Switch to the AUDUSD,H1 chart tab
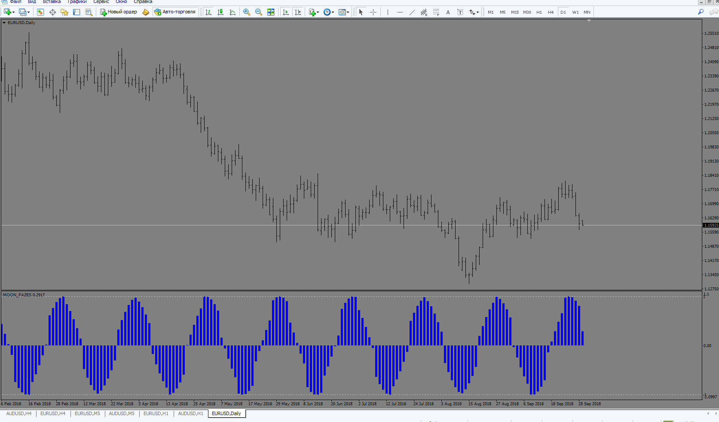This screenshot has height=422, width=719. pyautogui.click(x=190, y=413)
